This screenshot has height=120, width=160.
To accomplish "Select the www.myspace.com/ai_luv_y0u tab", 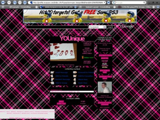I will [x=59, y=7].
